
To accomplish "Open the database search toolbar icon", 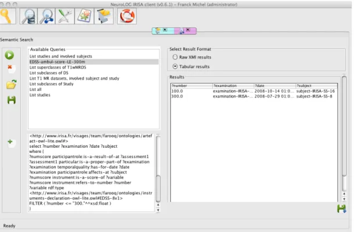I will pyautogui.click(x=28, y=16).
